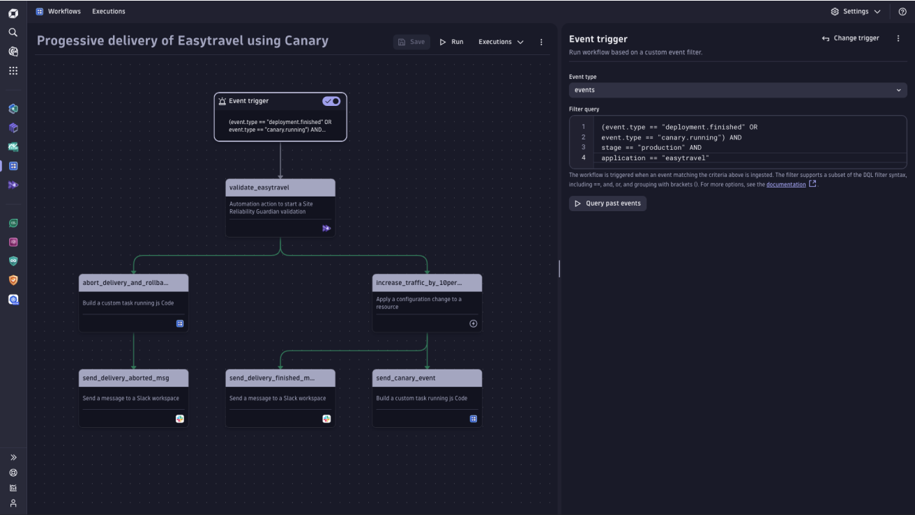915x515 pixels.
Task: Click the alarm icon on Event trigger node
Action: point(222,101)
